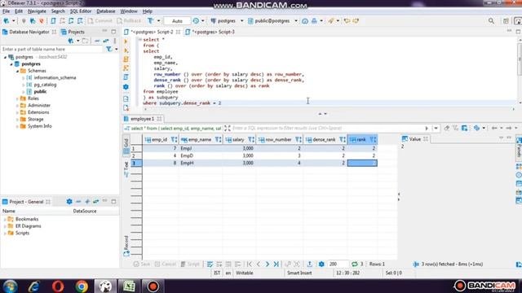
Task: Collapse the postgres localhost connection node
Action: pos(5,57)
